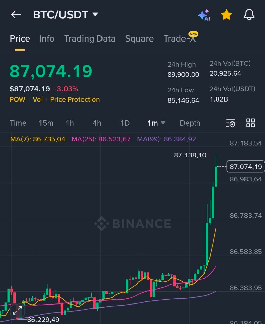Viewport: 265px width, 324px height.
Task: Switch to the Info tab
Action: tap(47, 39)
